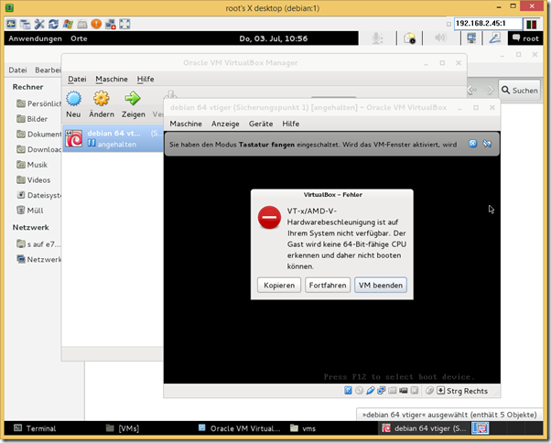Screen dimensions: 551x443
Task: Open the Datei menu in VirtualBox Manager
Action: tap(77, 79)
